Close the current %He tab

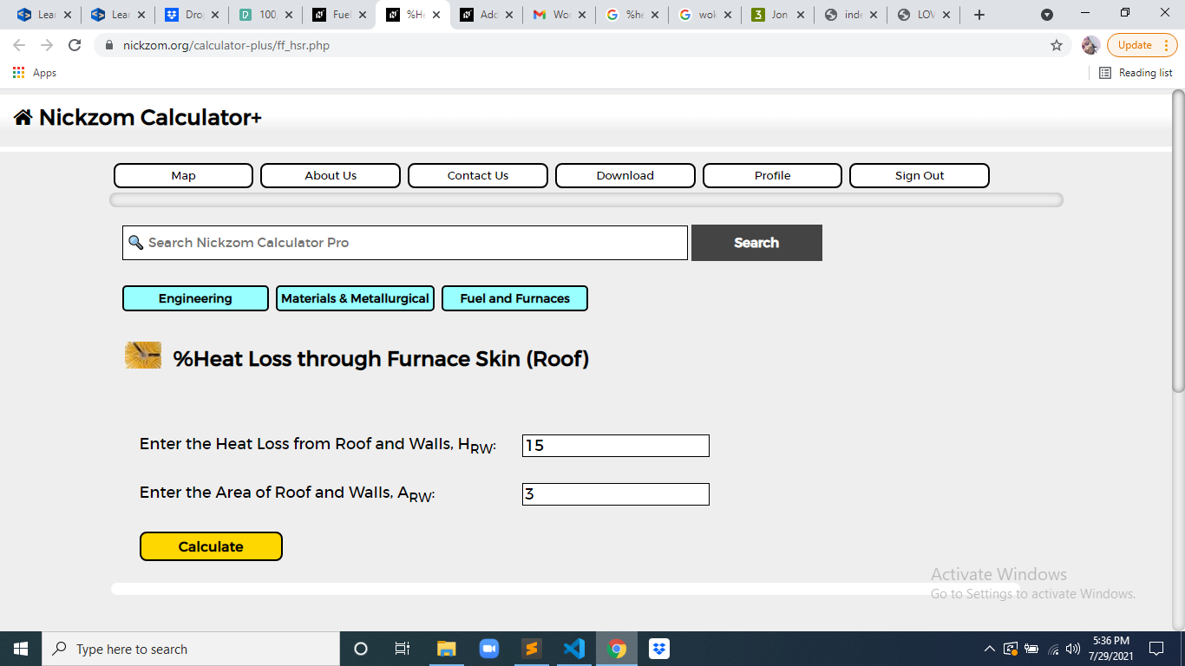point(436,15)
